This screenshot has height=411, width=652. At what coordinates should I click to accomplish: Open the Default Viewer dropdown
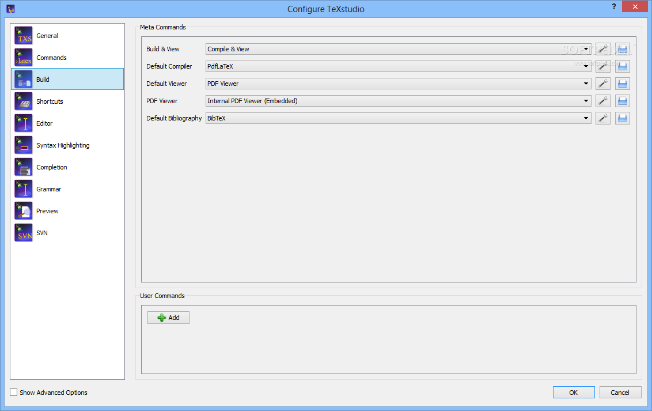point(399,84)
